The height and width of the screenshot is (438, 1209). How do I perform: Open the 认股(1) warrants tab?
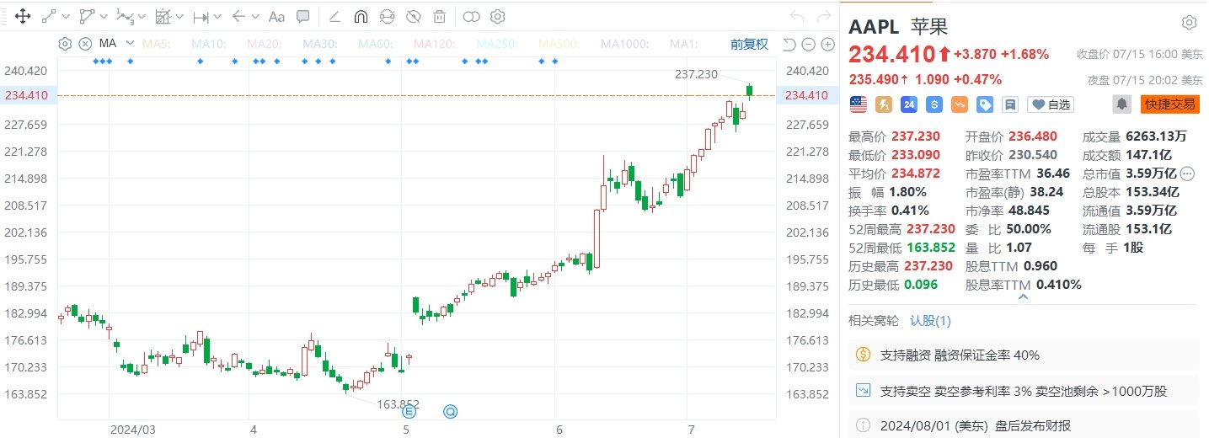click(930, 320)
